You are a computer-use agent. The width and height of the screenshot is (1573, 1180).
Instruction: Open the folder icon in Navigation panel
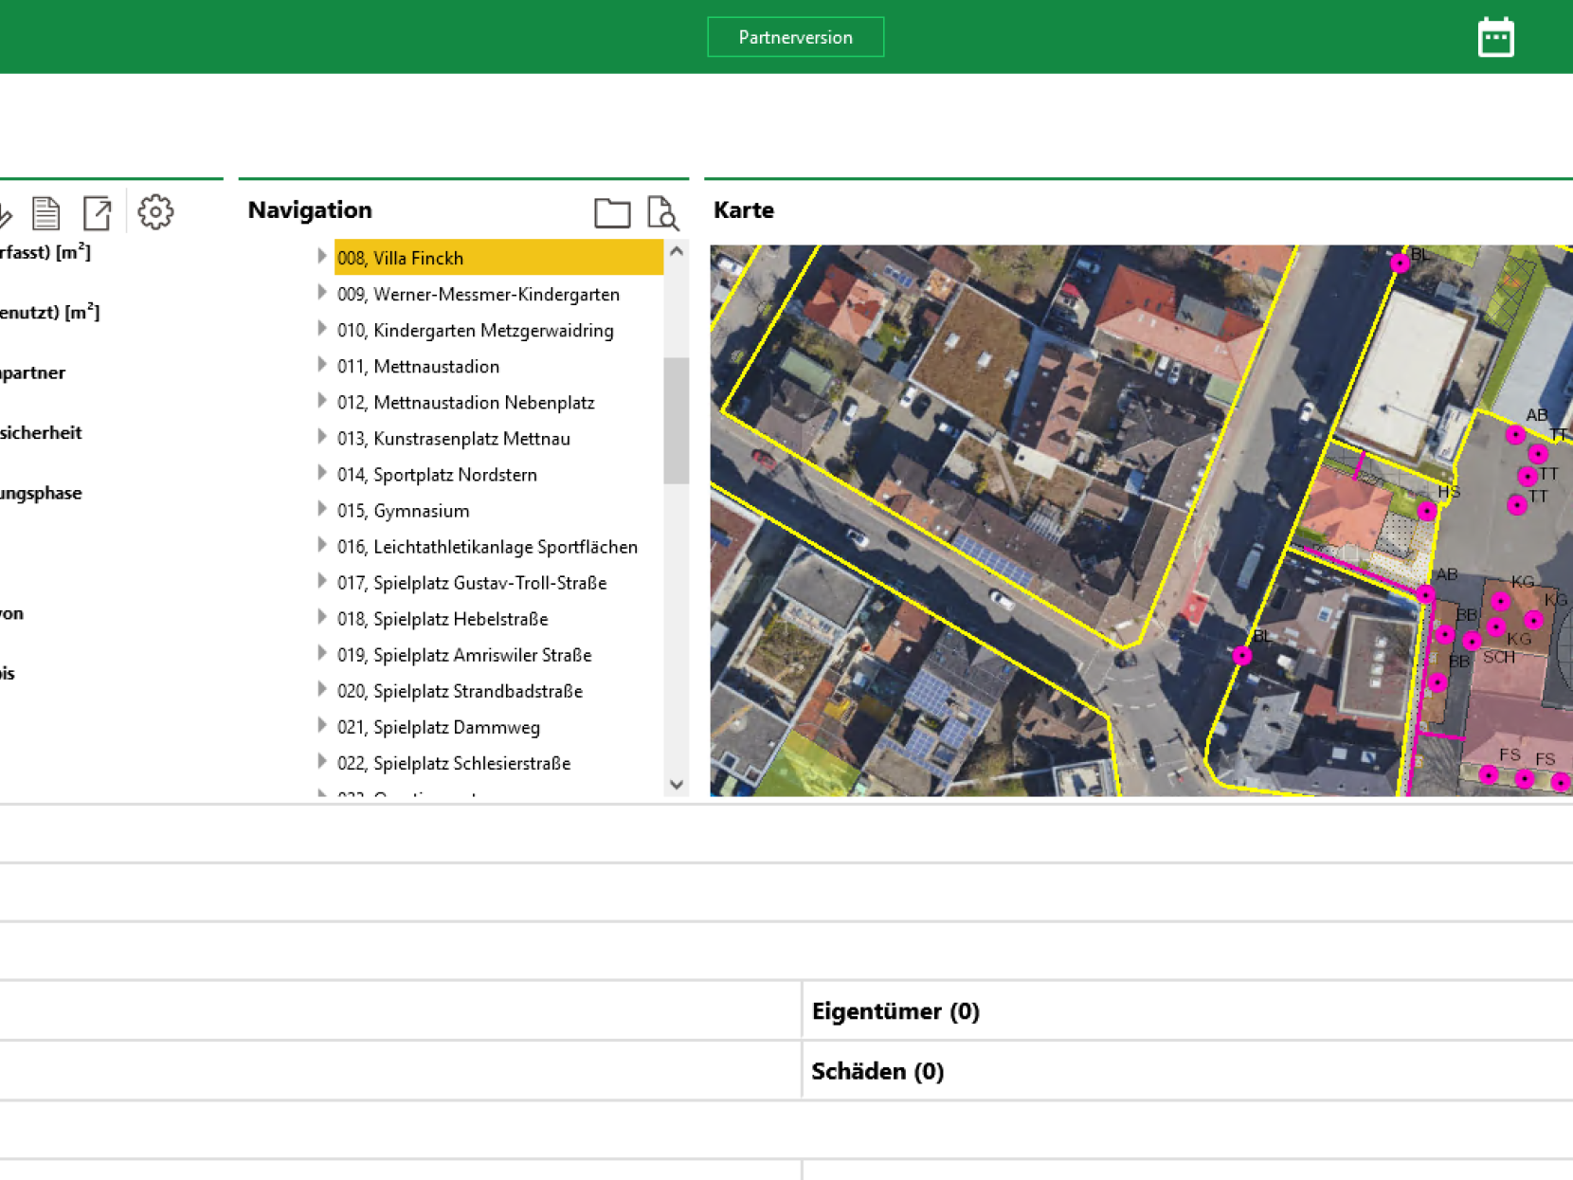[612, 213]
